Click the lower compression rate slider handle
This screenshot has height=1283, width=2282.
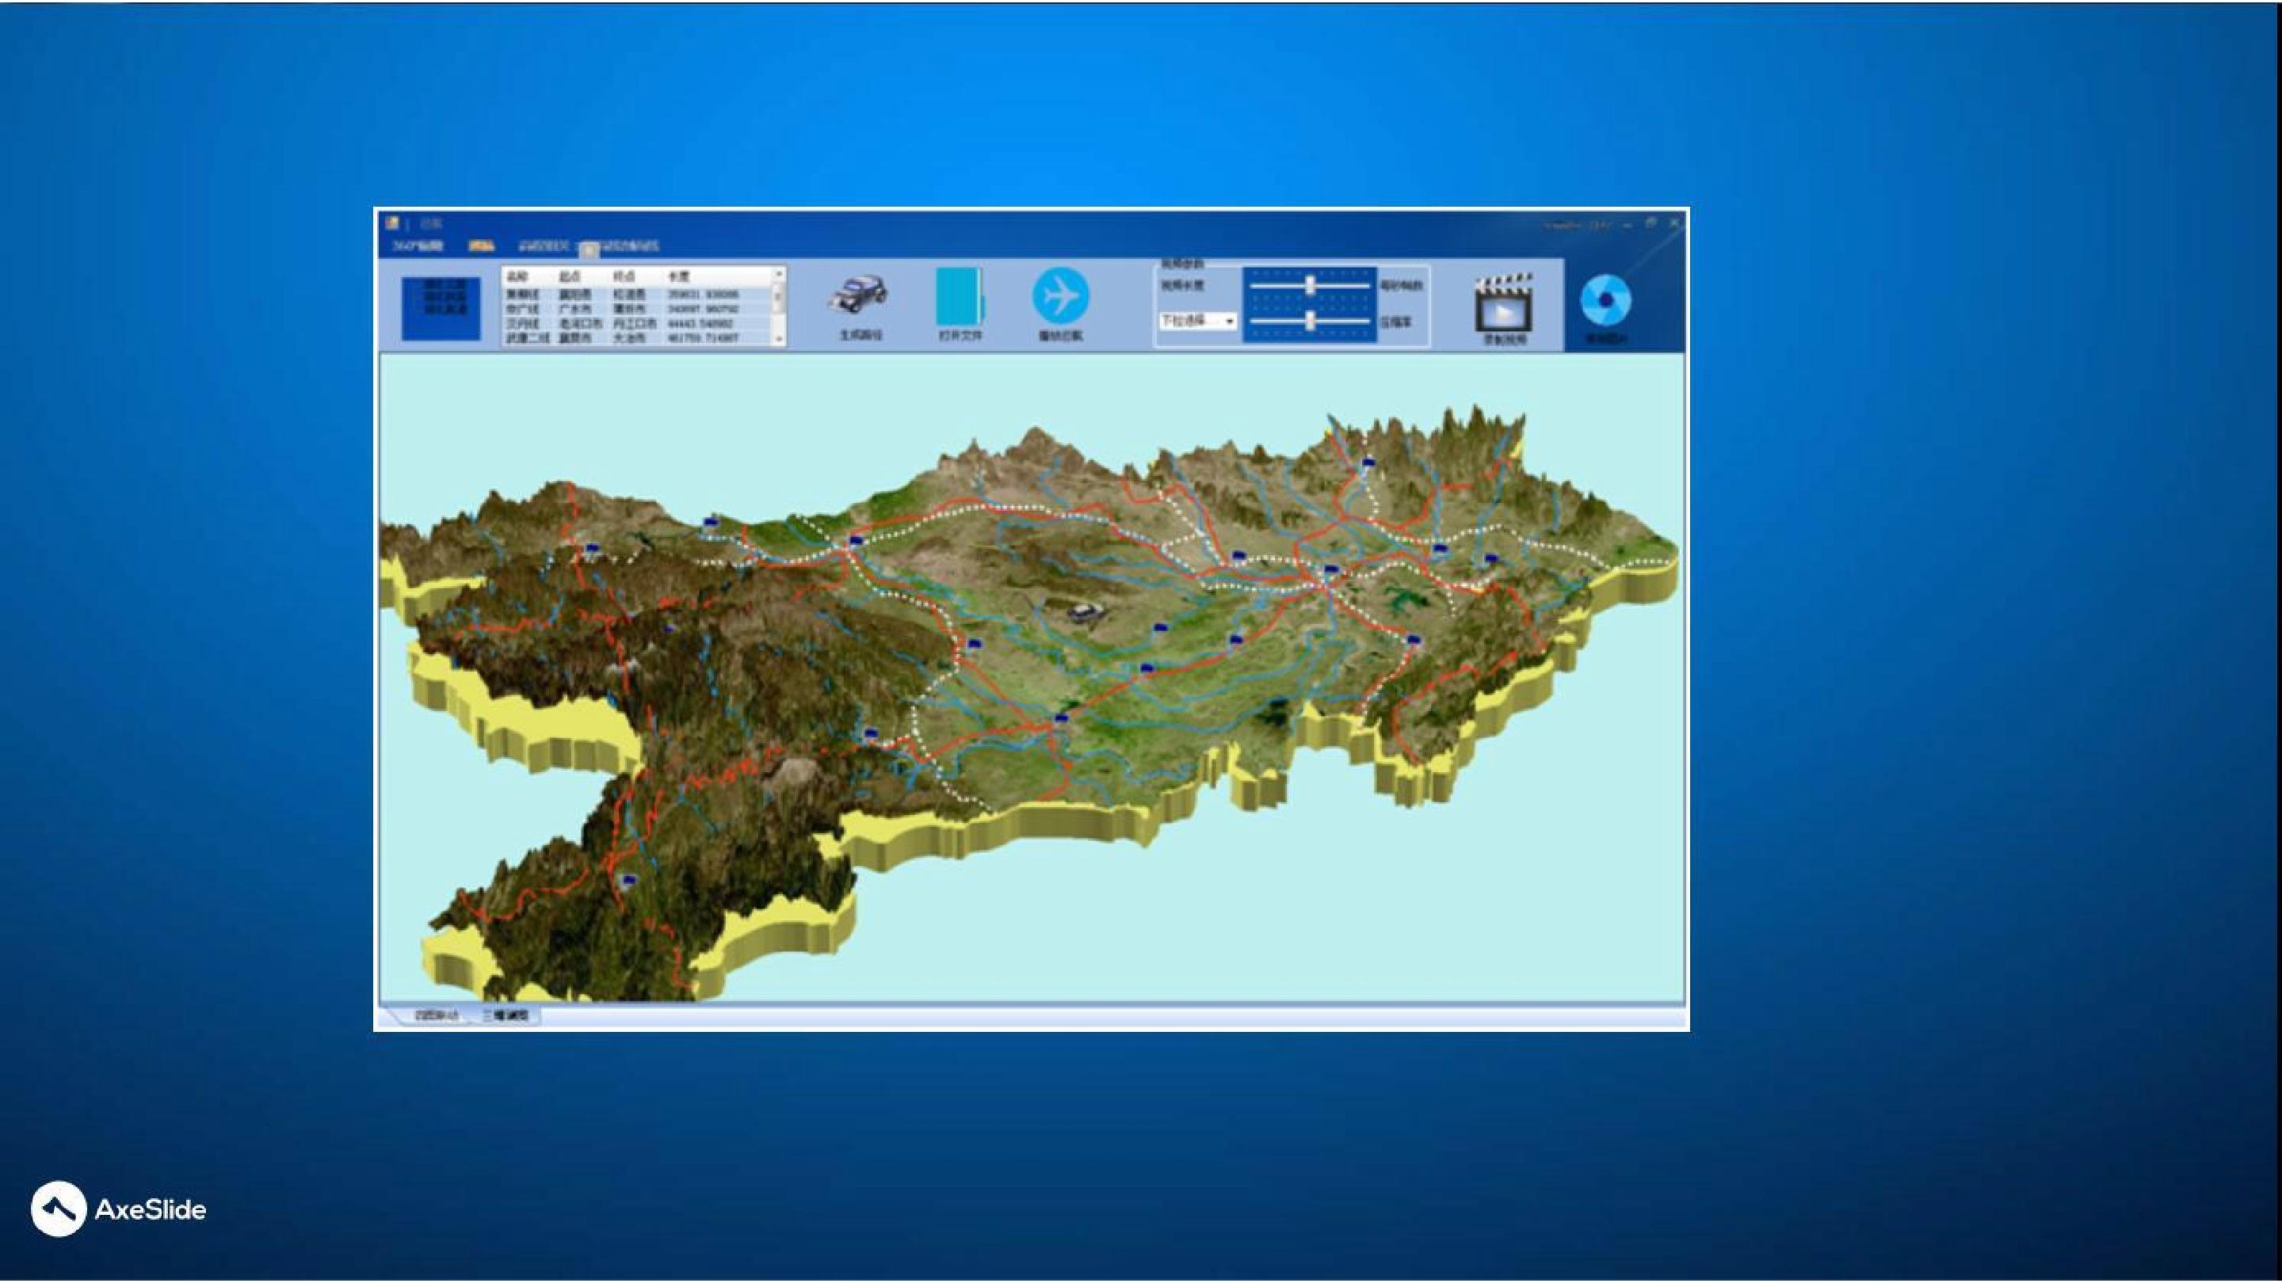click(1311, 321)
